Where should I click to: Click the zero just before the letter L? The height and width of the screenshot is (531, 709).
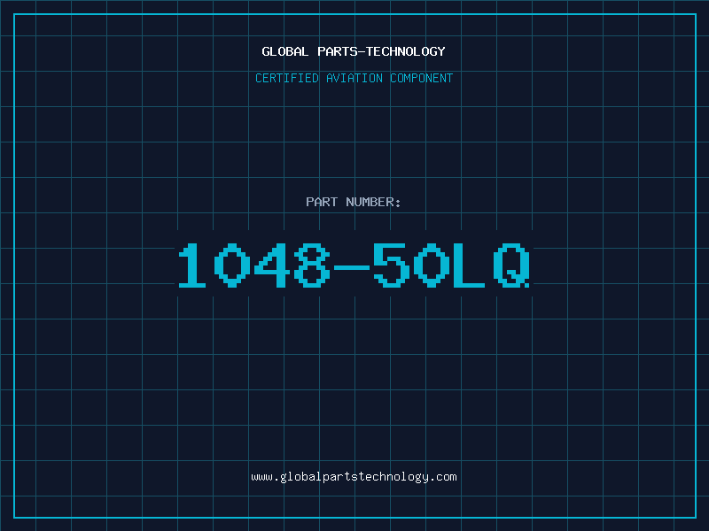(432, 265)
